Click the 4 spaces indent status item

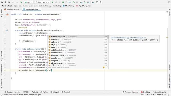pyautogui.click(x=160, y=95)
